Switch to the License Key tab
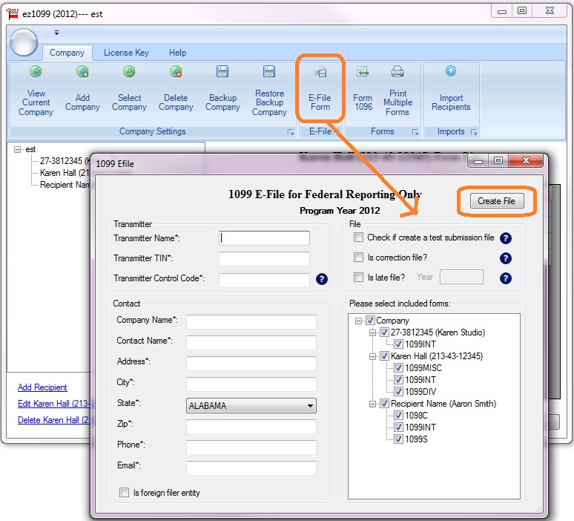The image size is (574, 521). click(x=126, y=53)
